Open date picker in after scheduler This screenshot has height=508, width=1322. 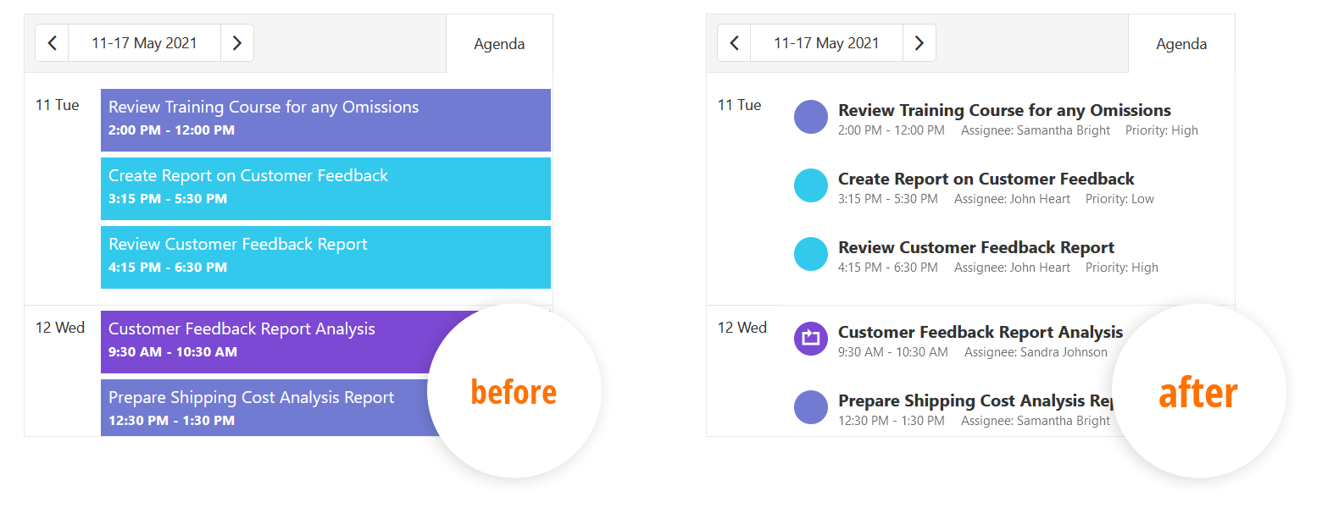coord(826,43)
